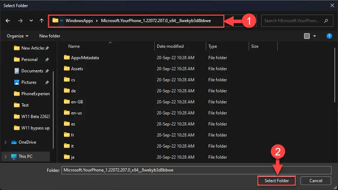
Task: Show hidden breadcrumb path chevrons
Action: click(x=62, y=21)
